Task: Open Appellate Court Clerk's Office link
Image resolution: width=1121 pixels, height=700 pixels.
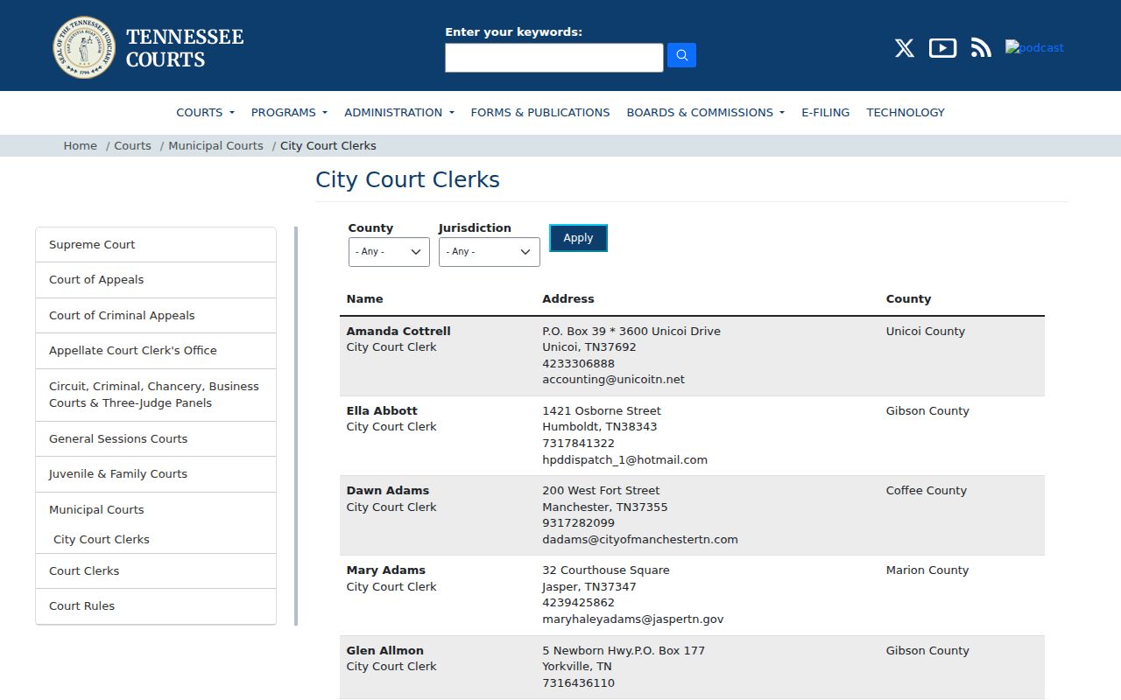Action: point(156,351)
